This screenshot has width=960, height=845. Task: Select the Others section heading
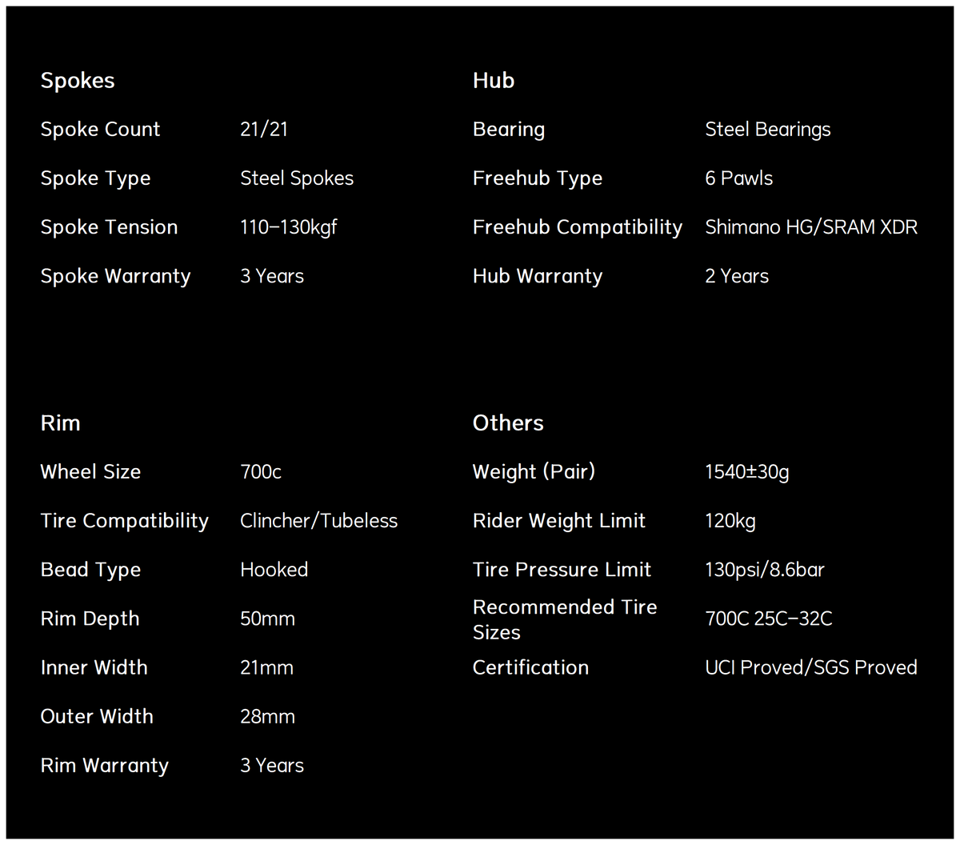tap(508, 422)
